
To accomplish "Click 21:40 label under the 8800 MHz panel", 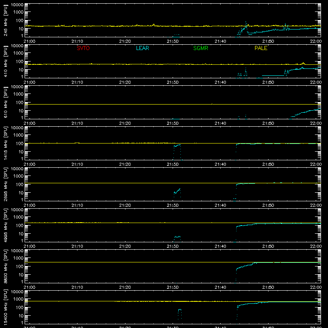I will click(220, 287).
